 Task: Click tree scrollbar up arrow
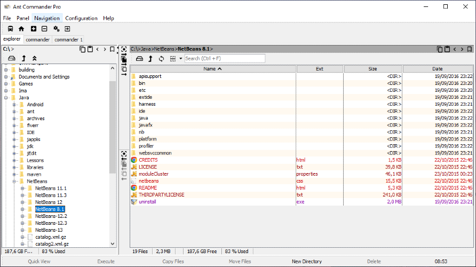(113, 68)
